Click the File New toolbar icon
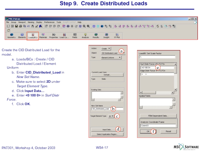201x151 pixels. pyautogui.click(x=8, y=26)
